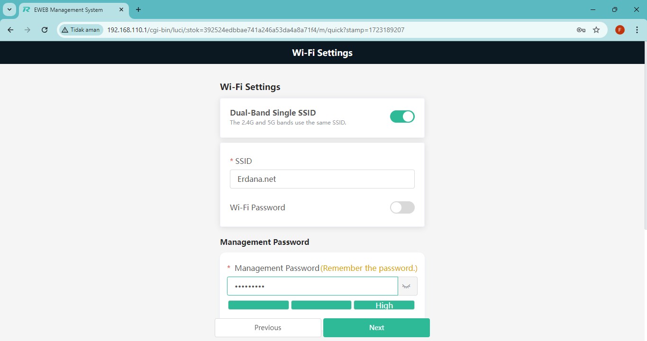Click the High password strength bar
This screenshot has width=647, height=341.
tap(384, 305)
